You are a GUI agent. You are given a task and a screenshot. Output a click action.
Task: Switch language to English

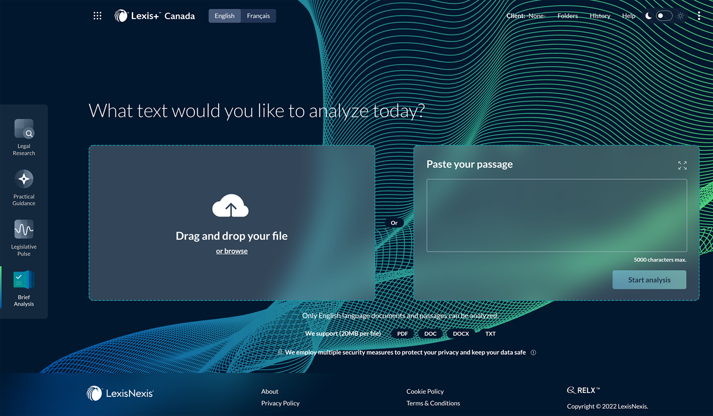click(x=225, y=16)
